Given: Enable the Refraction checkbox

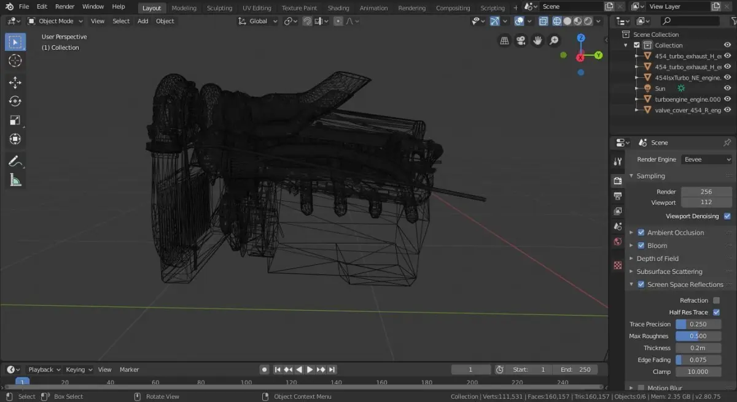Looking at the screenshot, I should (x=716, y=300).
